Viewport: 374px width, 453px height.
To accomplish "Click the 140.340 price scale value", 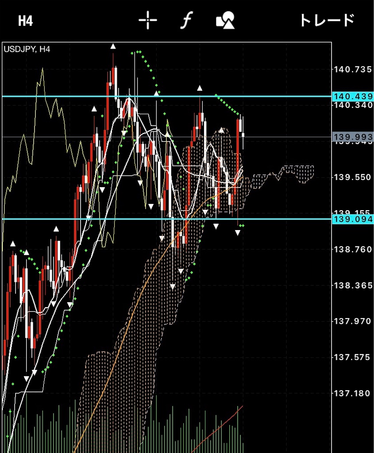I will (x=353, y=105).
